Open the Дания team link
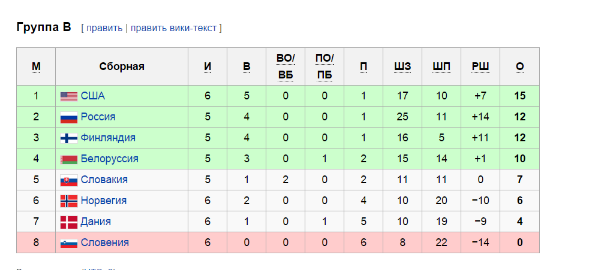 (x=95, y=222)
